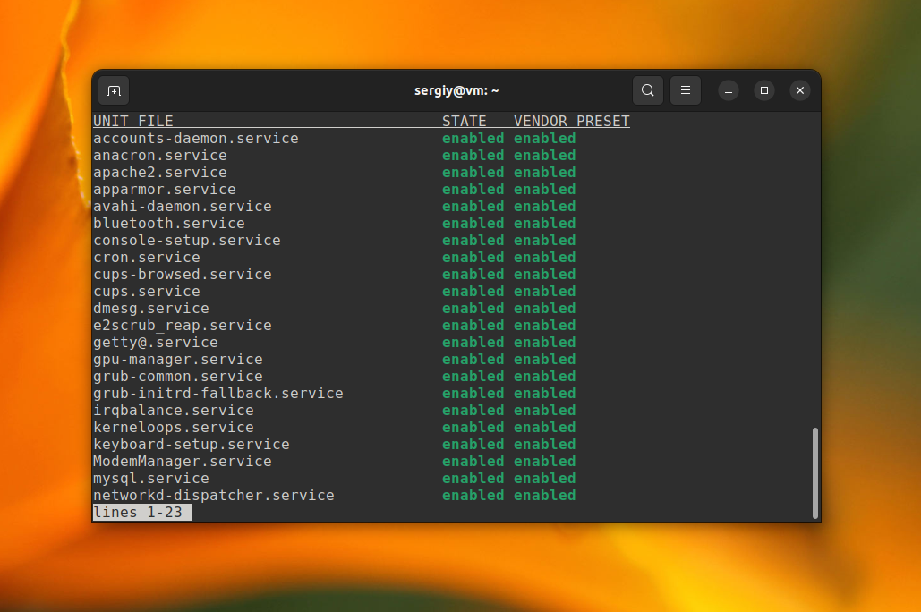
Task: Click the VENDOR PRESET column header
Action: 572,121
